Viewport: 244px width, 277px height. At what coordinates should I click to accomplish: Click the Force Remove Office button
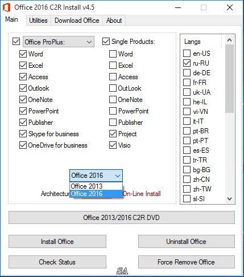[x=187, y=262]
